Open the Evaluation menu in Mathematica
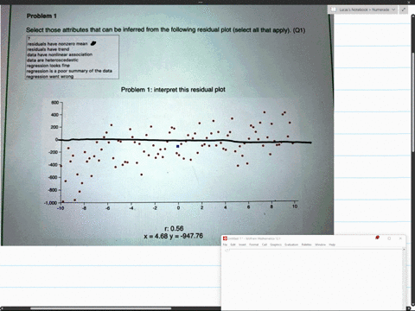Image resolution: width=415 pixels, height=311 pixels. click(291, 244)
